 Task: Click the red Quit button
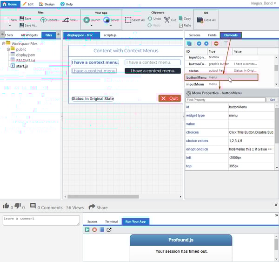tap(169, 98)
